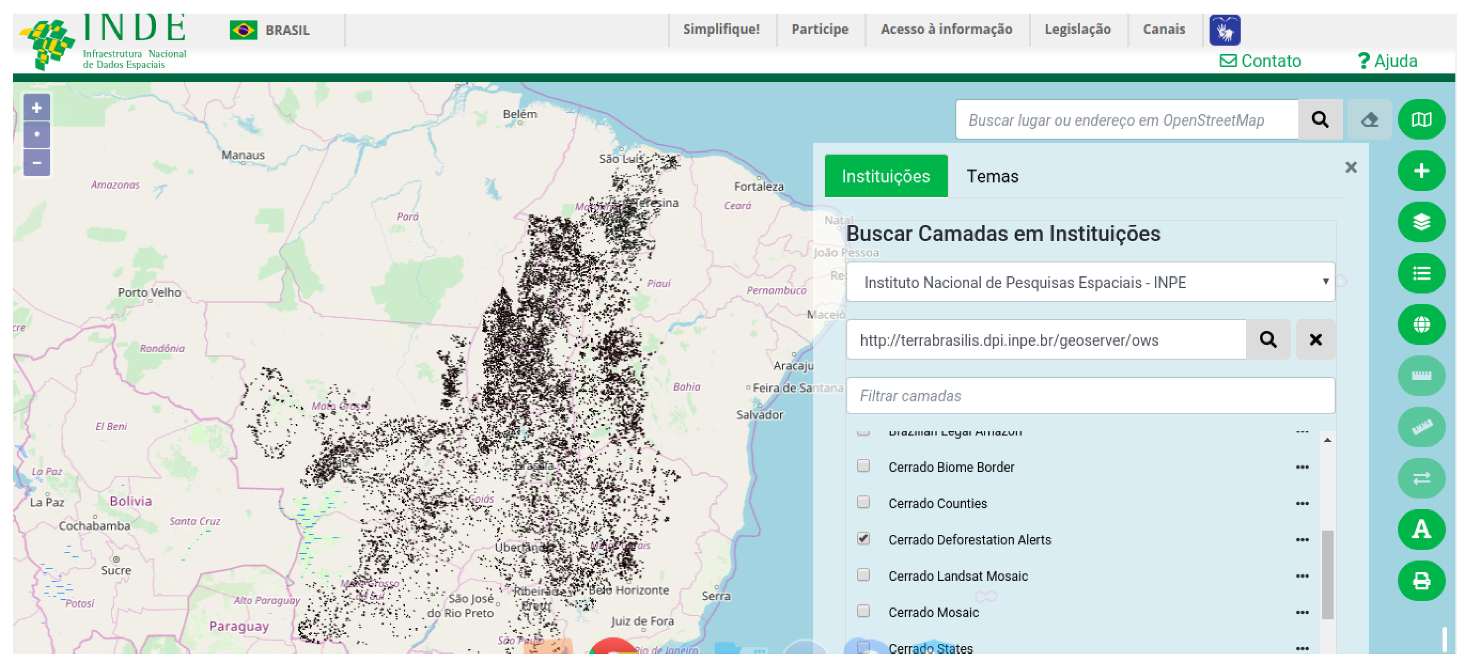This screenshot has height=663, width=1468.
Task: Switch to the Temas tab
Action: 992,177
